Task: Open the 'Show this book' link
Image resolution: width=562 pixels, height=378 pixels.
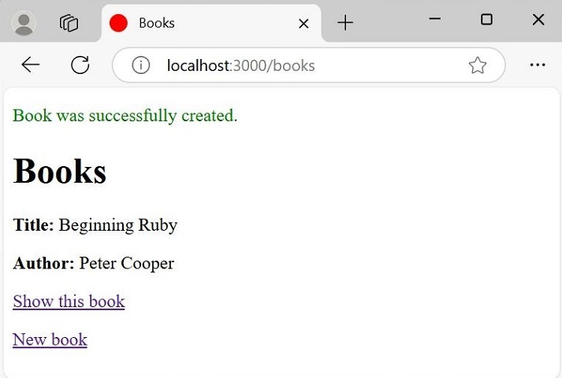Action: [x=69, y=302]
